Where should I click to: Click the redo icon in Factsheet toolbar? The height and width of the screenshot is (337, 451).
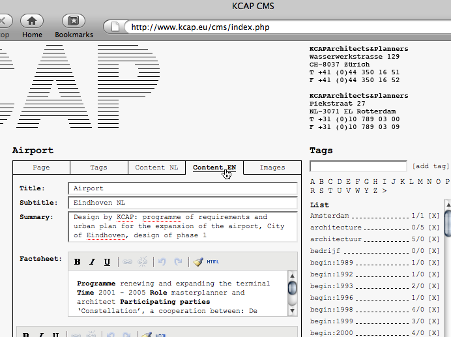click(x=177, y=262)
